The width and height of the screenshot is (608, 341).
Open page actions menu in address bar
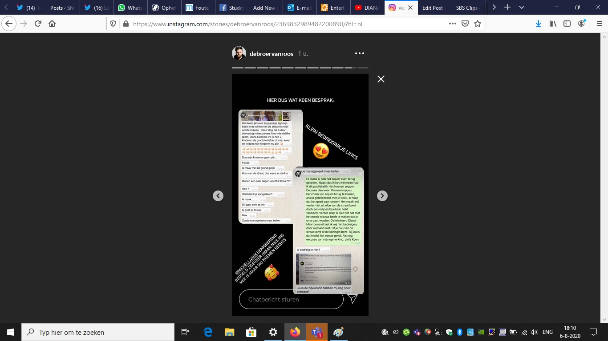pyautogui.click(x=452, y=24)
